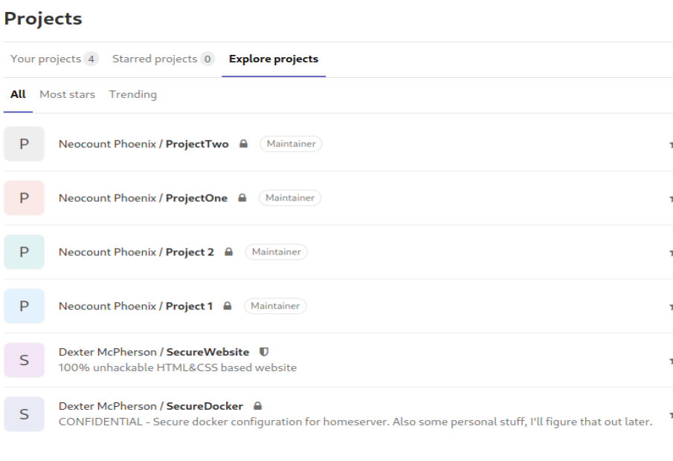The image size is (673, 461).
Task: Open the Neocount Phoenix / ProjectTwo link
Action: pyautogui.click(x=144, y=144)
